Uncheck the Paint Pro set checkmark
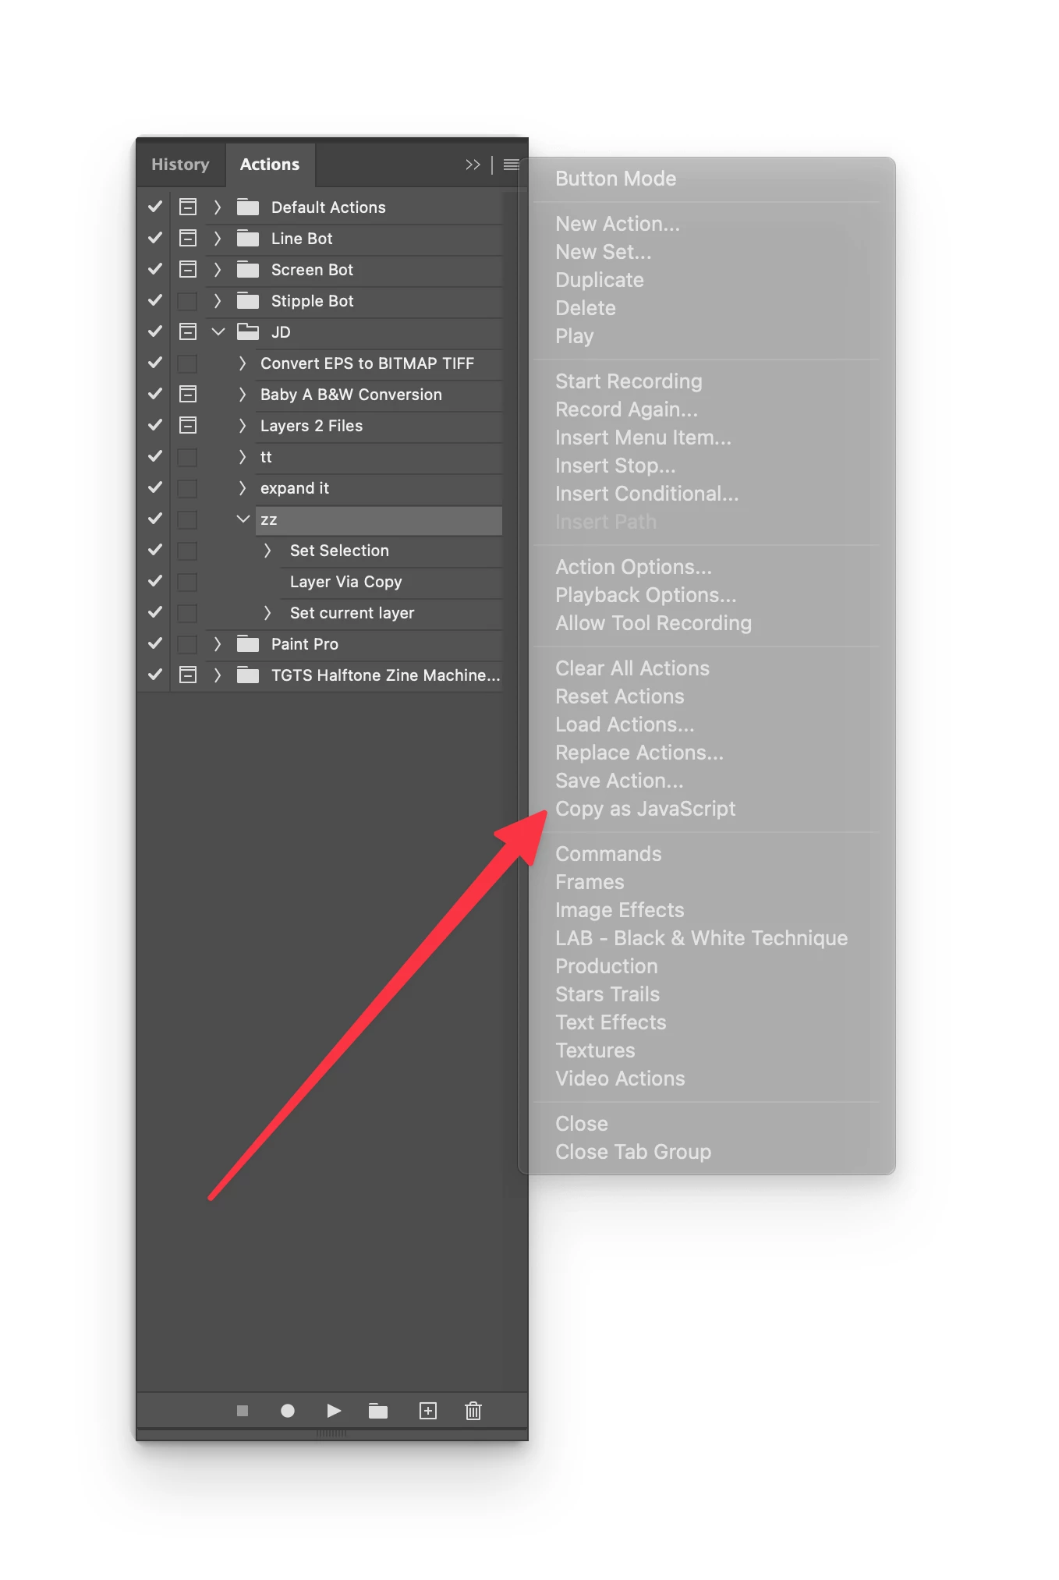Viewport: 1059px width, 1580px height. [155, 643]
